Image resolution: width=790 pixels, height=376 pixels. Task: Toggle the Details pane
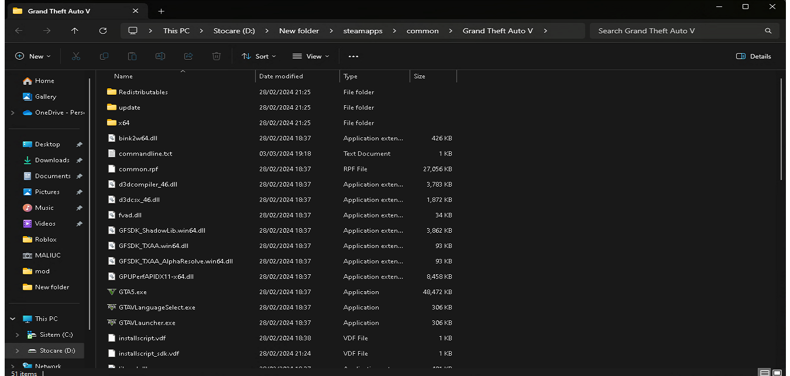coord(754,56)
